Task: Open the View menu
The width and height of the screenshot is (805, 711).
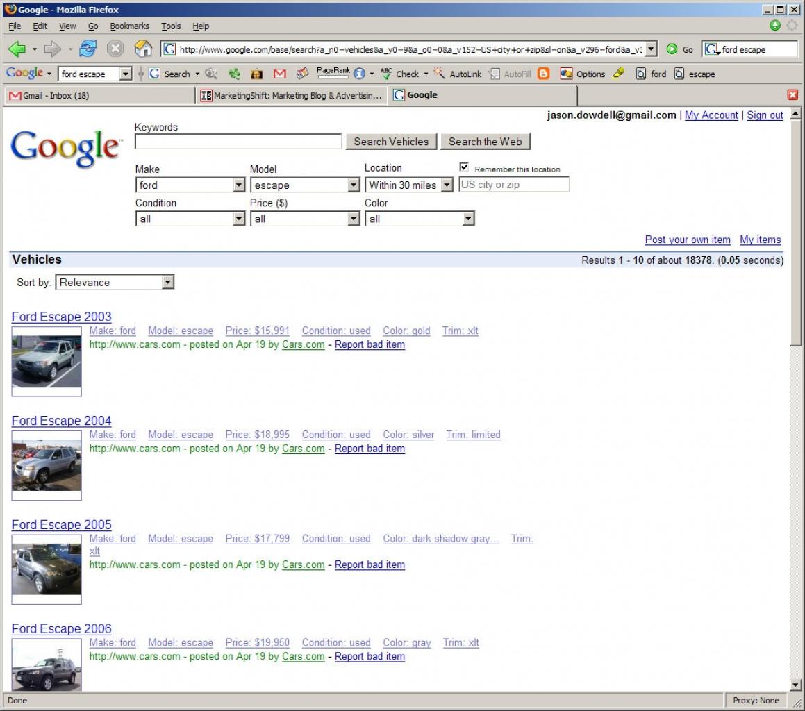Action: [67, 26]
